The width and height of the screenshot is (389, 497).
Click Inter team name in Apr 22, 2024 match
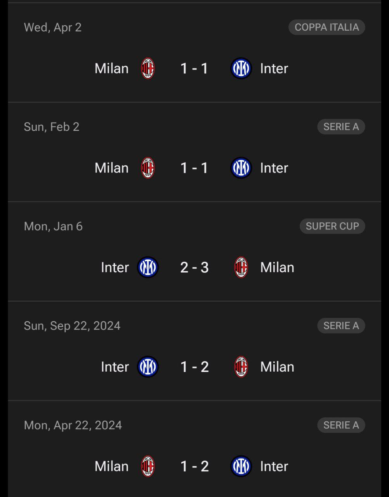pyautogui.click(x=274, y=466)
